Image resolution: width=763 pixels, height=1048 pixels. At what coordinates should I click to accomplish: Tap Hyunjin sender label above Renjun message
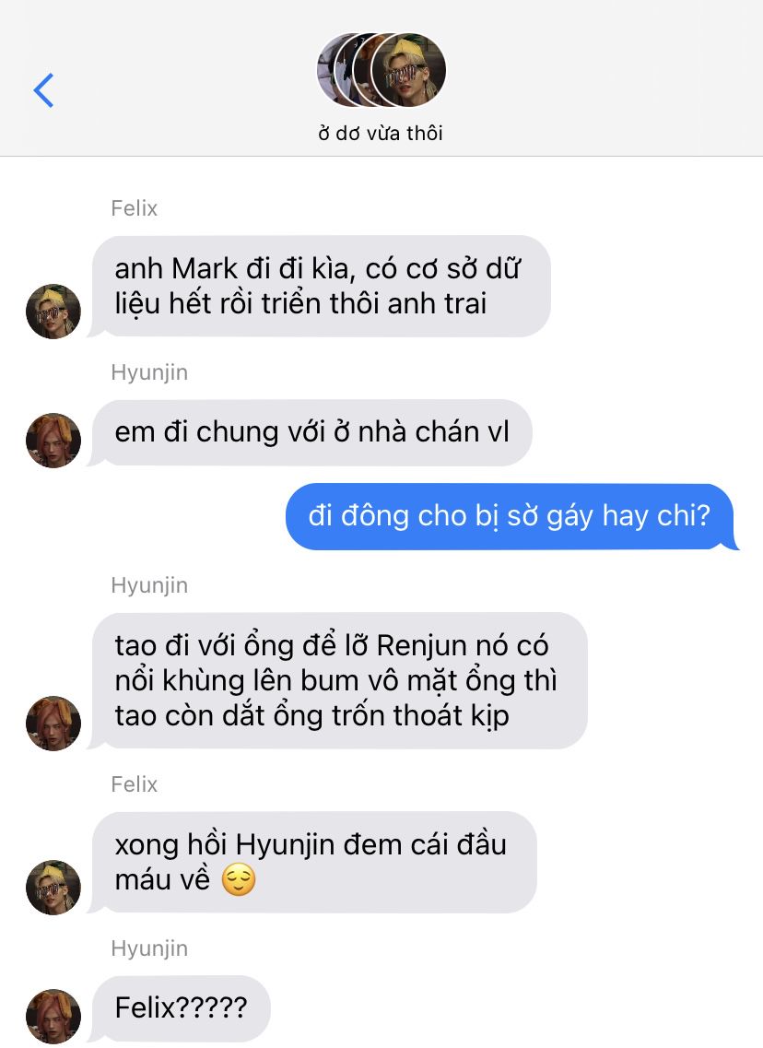(149, 586)
